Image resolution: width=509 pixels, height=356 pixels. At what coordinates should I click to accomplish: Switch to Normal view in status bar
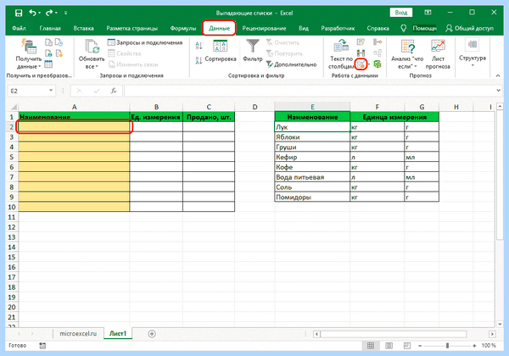[x=371, y=346]
